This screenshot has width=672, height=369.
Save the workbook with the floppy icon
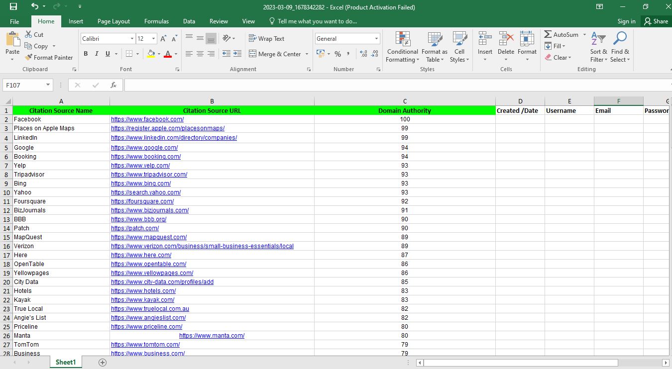(x=13, y=7)
